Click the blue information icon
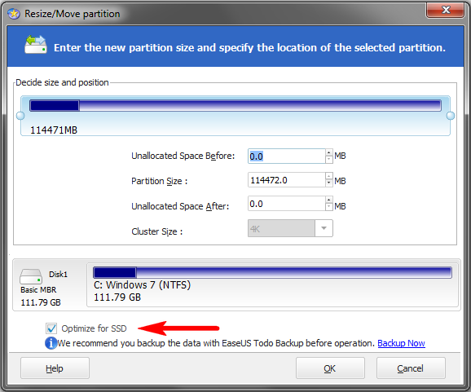Viewport: 471px width, 392px height. [51, 343]
